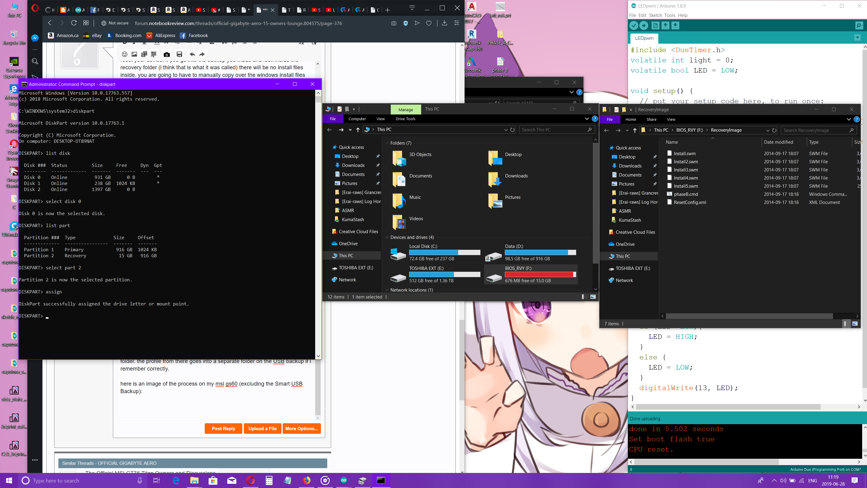Viewport: 867px width, 488px height.
Task: Click Upload a File button
Action: (x=263, y=428)
